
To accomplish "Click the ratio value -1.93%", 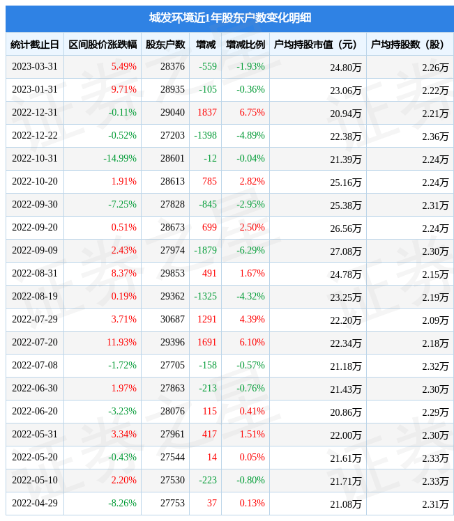I will click(x=250, y=66).
